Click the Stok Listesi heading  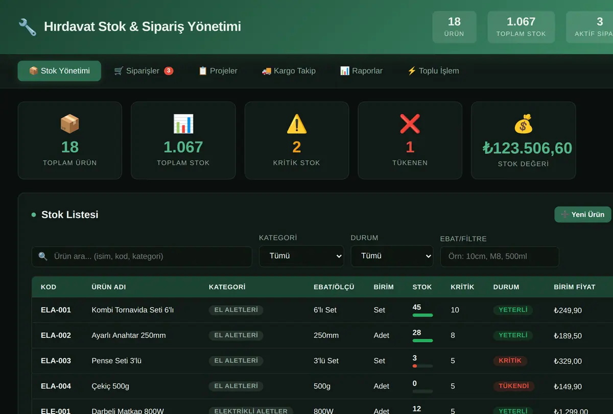click(x=69, y=215)
